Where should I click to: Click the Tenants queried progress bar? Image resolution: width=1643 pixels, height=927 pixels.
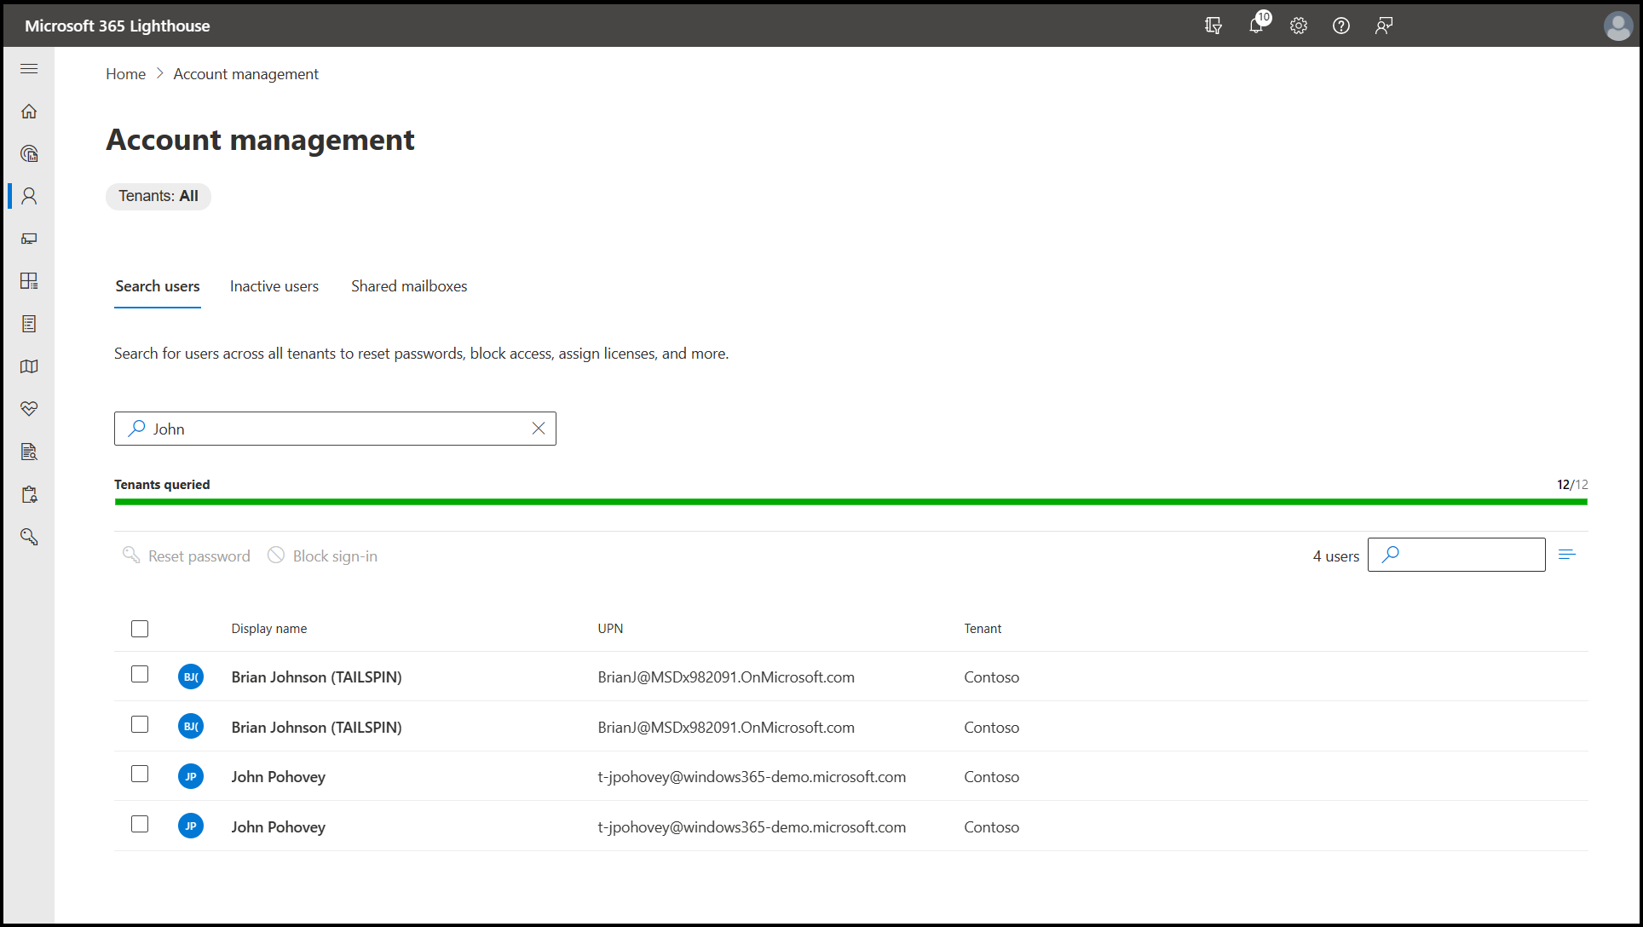tap(850, 502)
